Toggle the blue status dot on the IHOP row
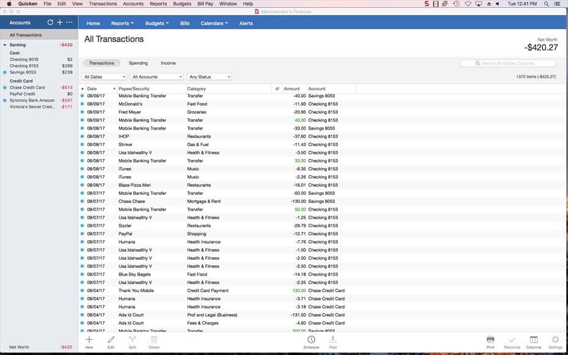Image resolution: width=568 pixels, height=355 pixels. point(82,136)
